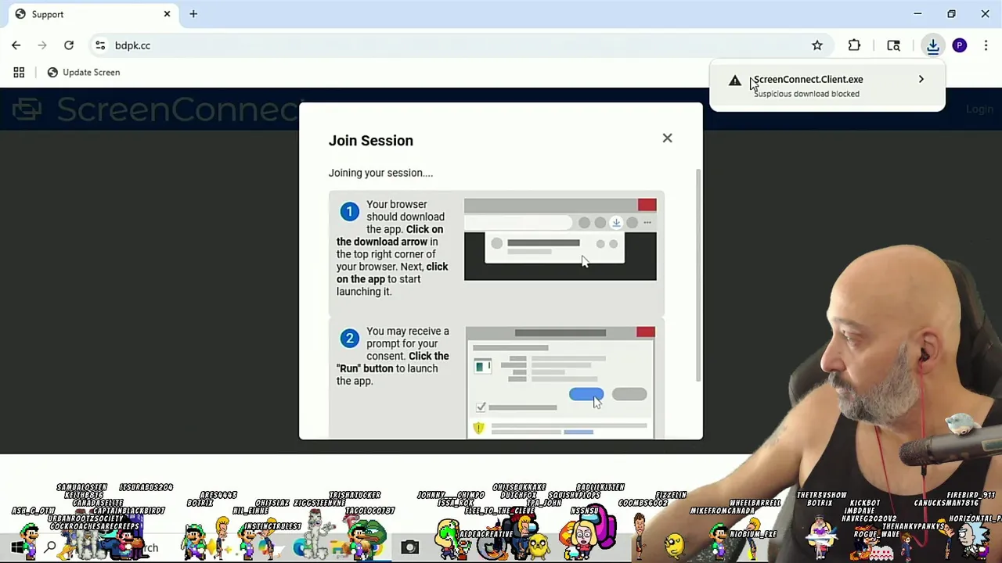Restore down the Chrome window
Image resolution: width=1002 pixels, height=563 pixels.
coord(951,14)
